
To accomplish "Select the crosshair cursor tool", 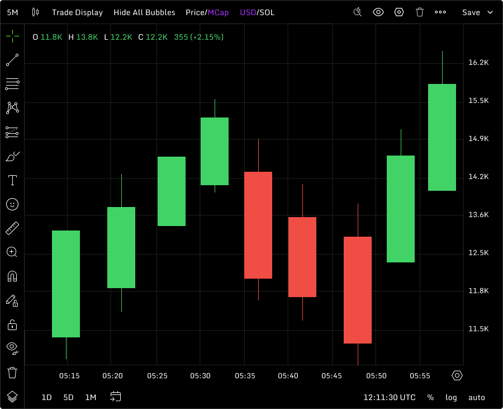I will [x=12, y=37].
